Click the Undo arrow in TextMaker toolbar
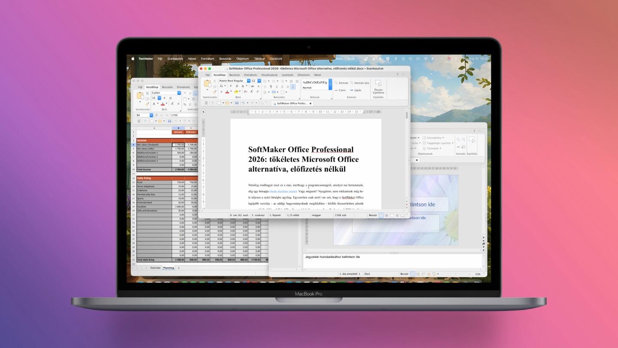Viewport: 618px width, 348px height. (x=243, y=103)
